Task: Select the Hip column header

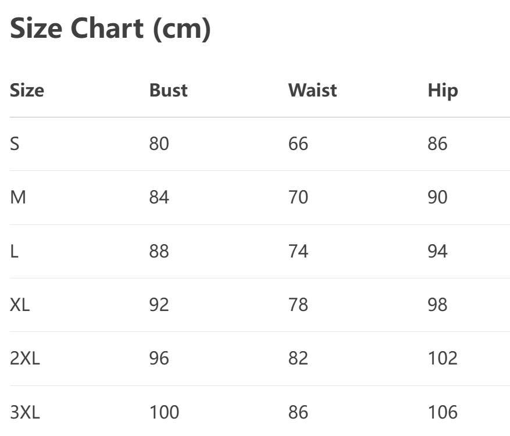Action: click(x=443, y=91)
